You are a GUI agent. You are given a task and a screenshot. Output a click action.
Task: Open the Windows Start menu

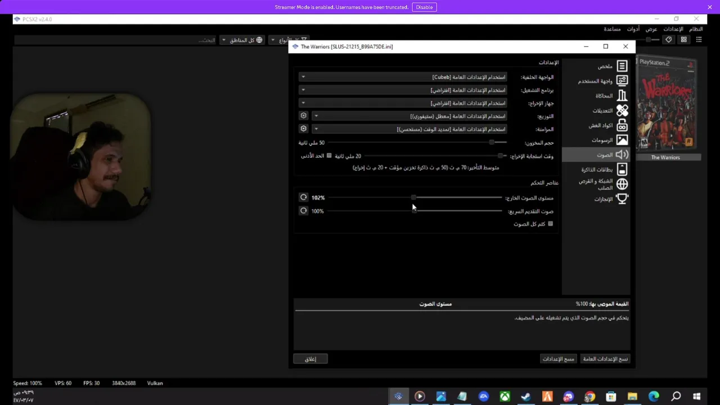click(696, 397)
